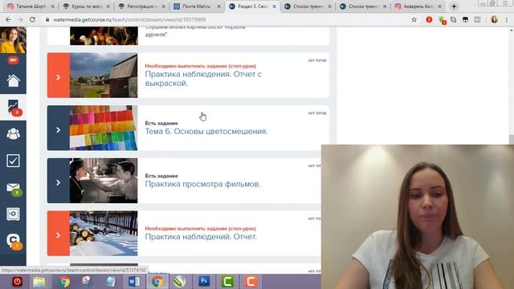The width and height of the screenshot is (514, 289).
Task: Open lesson 'Практика наблюдений. Отчет.'
Action: click(201, 237)
